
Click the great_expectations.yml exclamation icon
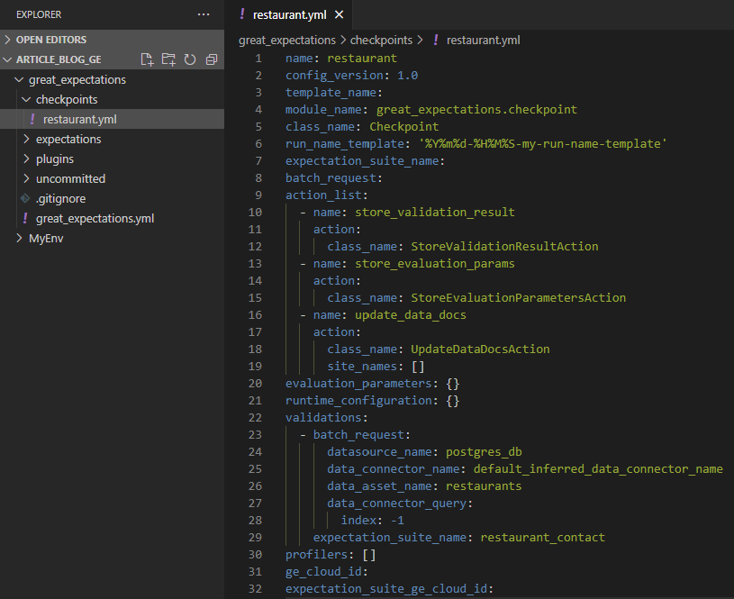(x=25, y=218)
